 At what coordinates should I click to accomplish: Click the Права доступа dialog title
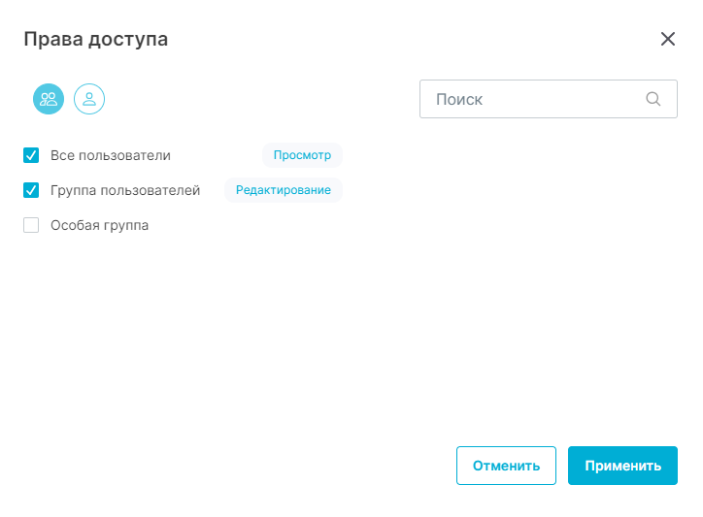(95, 40)
